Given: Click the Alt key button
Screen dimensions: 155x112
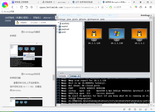Looking at the screenshot, I should coord(110,15).
